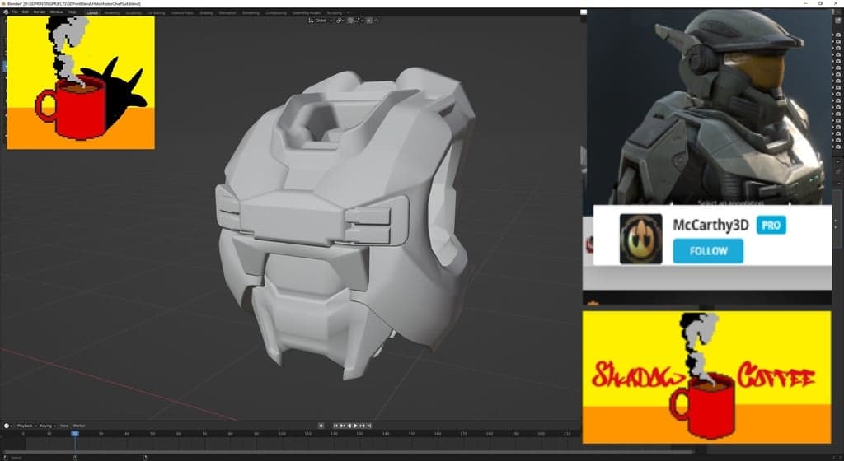Switch to the Layout workspace tab
844x461 pixels.
coord(92,12)
